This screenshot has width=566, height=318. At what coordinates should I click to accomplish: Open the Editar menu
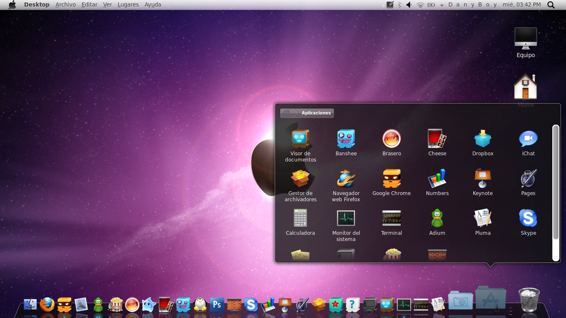[x=89, y=5]
